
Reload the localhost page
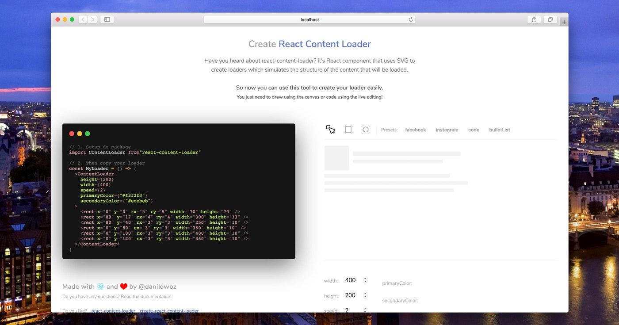pyautogui.click(x=411, y=19)
